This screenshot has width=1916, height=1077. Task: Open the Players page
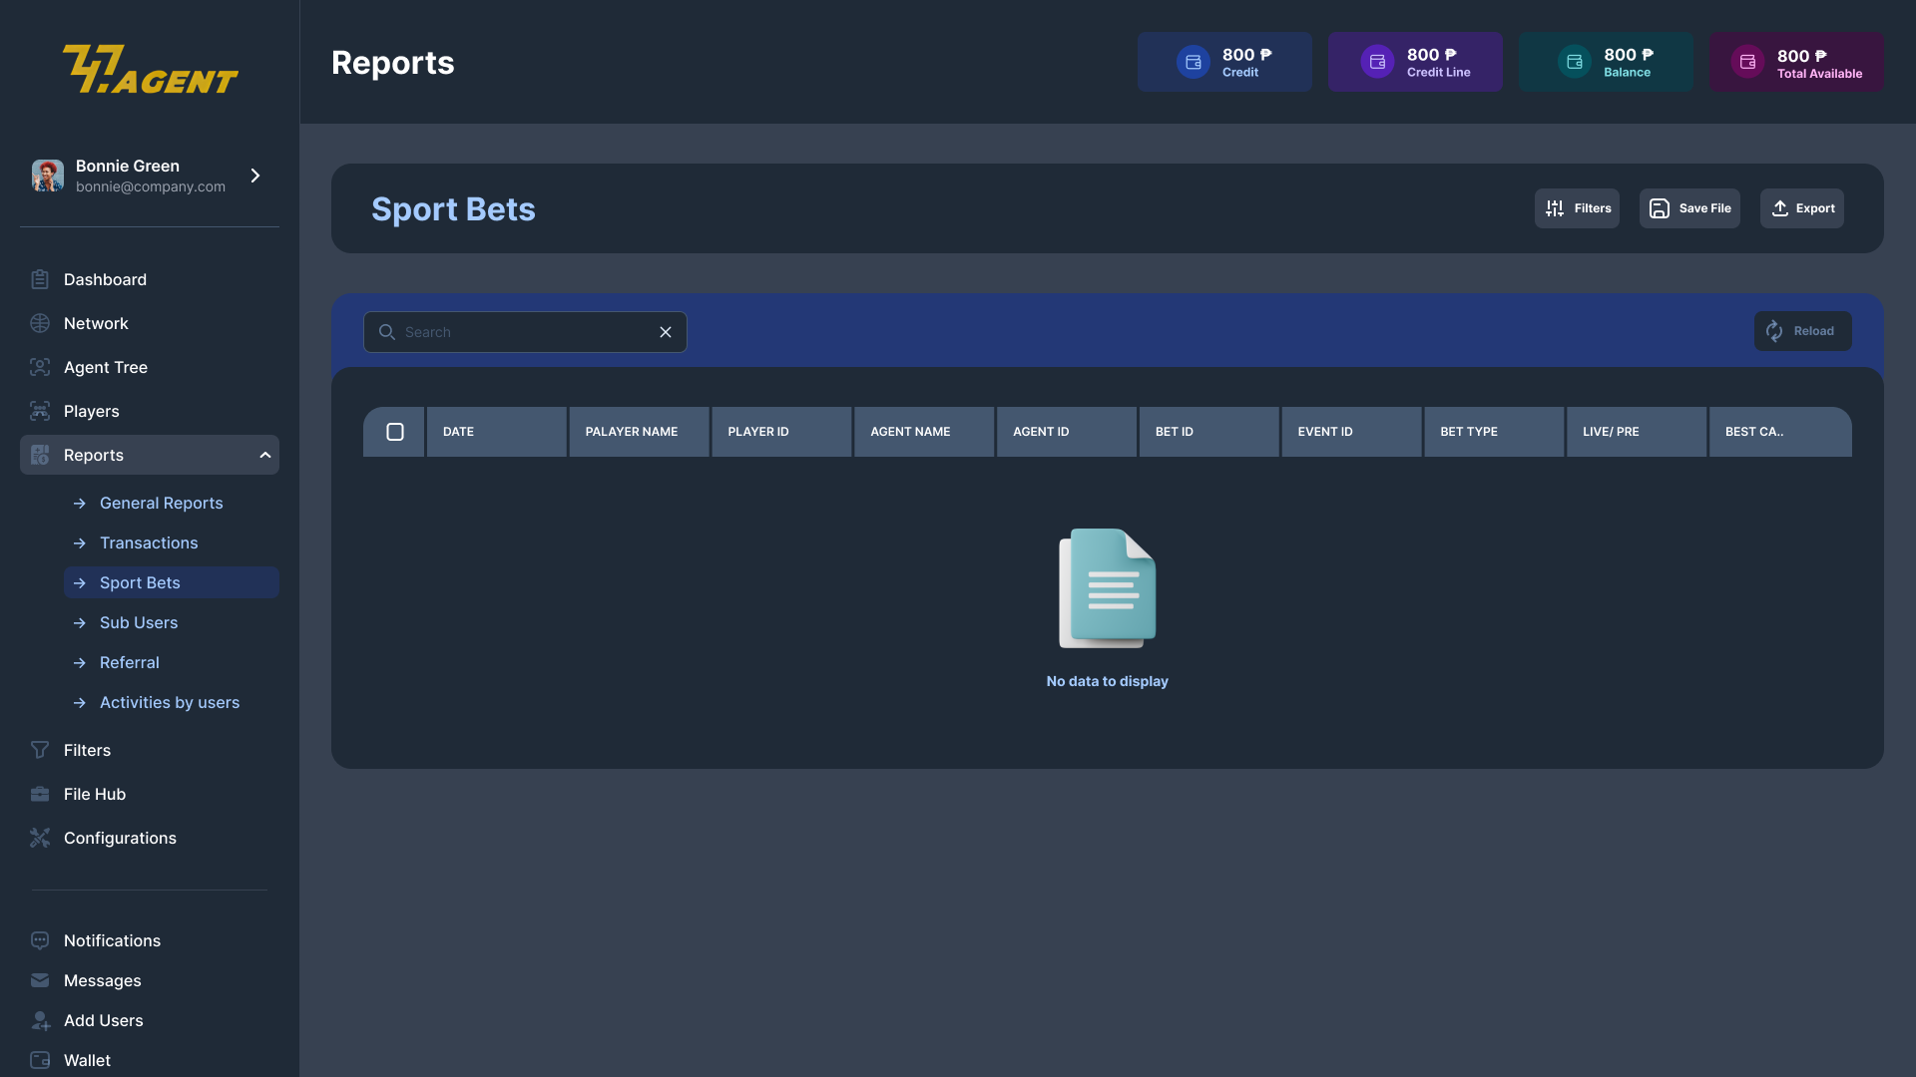[150, 411]
